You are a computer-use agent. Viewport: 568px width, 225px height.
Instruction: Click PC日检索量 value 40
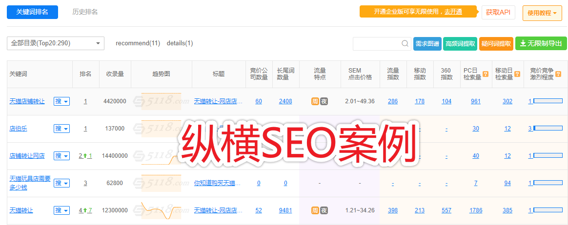click(476, 156)
